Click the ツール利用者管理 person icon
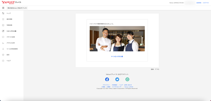This screenshot has height=101, width=211. 3,49
